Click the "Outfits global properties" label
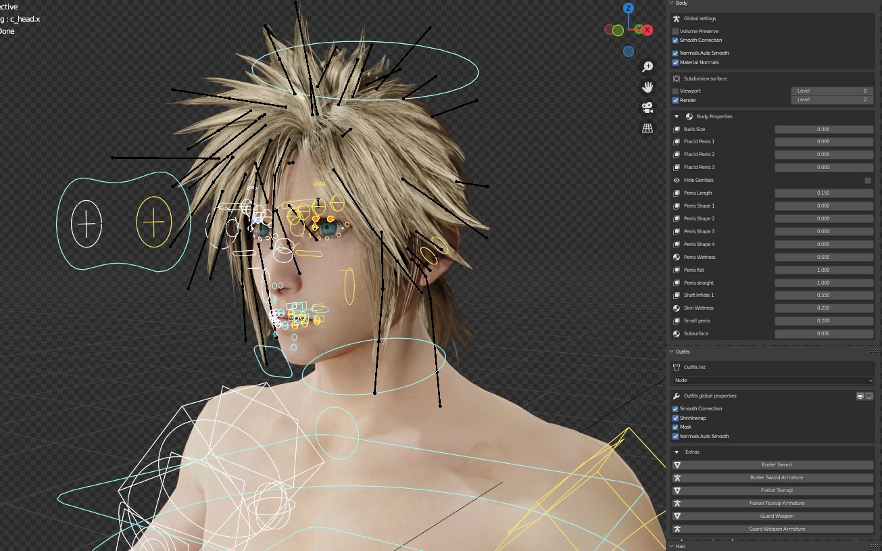 pos(710,396)
